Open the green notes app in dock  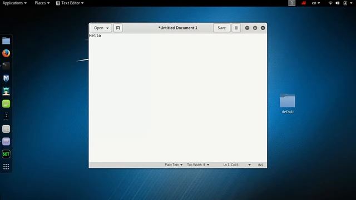point(6,104)
